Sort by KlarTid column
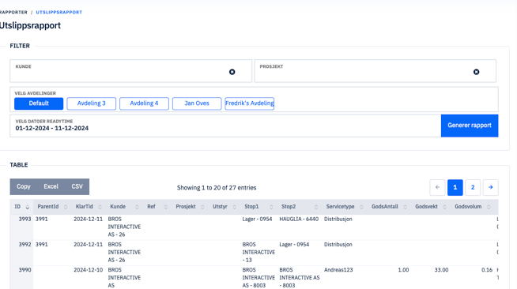The width and height of the screenshot is (517, 289). [89, 207]
